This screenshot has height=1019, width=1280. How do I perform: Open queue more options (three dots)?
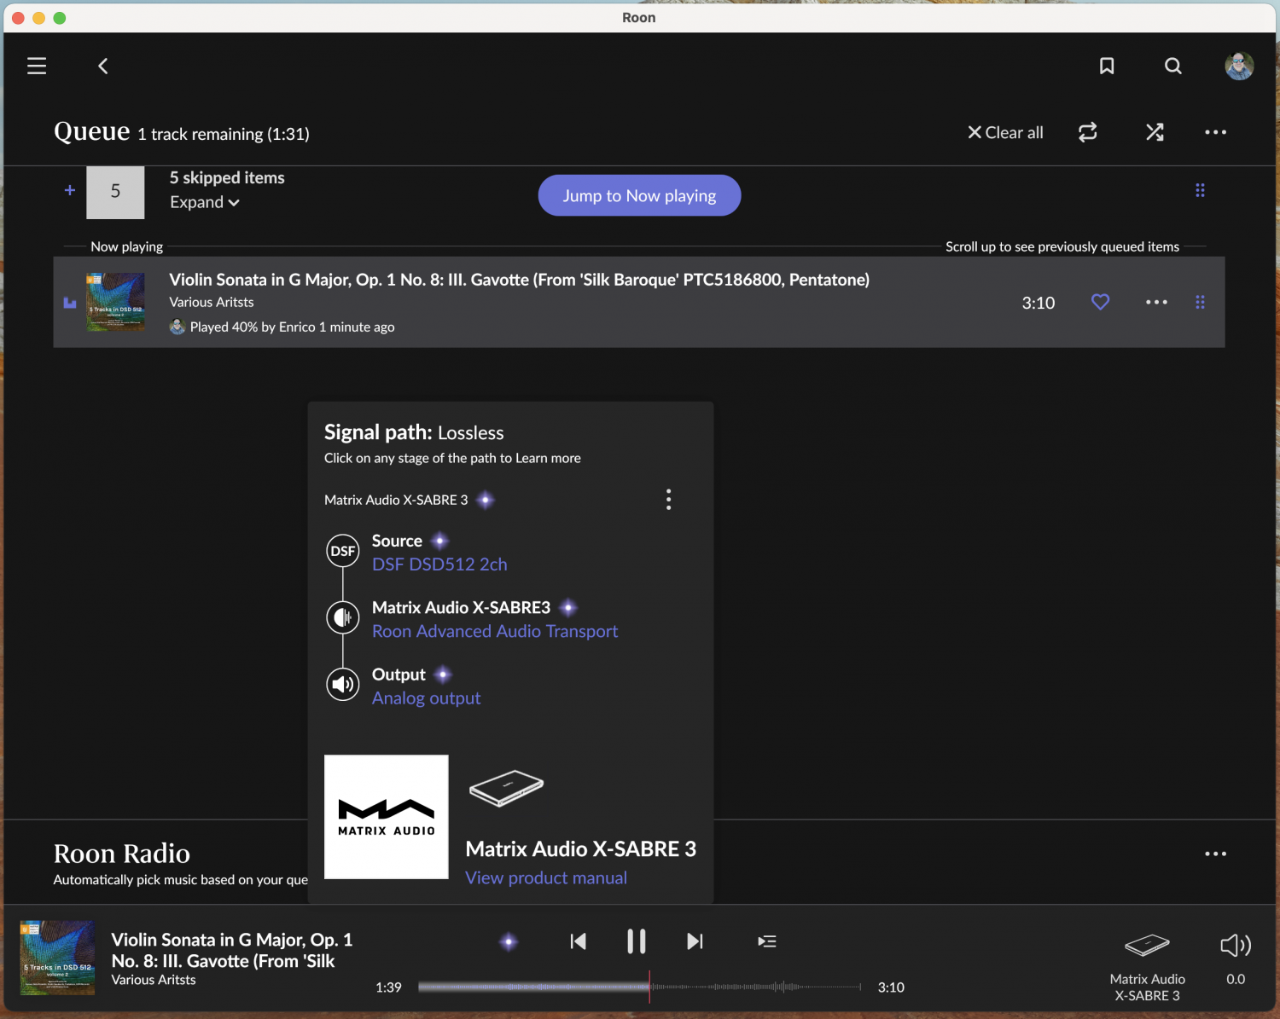pos(1215,132)
